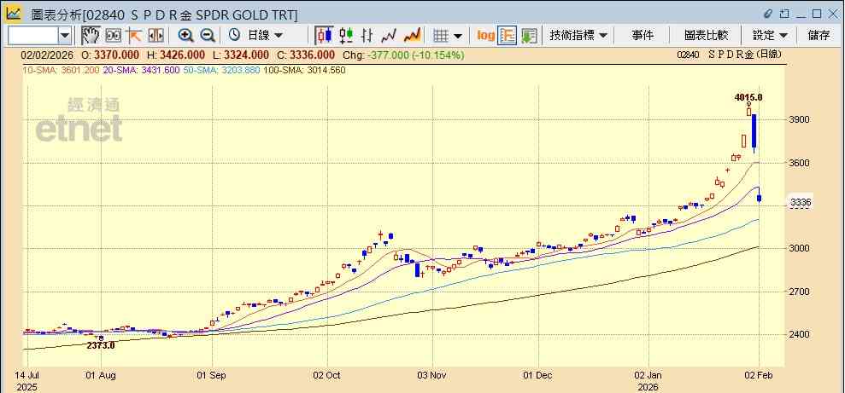Select the orange arrow pointer tool
This screenshot has height=393, width=845.
tap(133, 36)
